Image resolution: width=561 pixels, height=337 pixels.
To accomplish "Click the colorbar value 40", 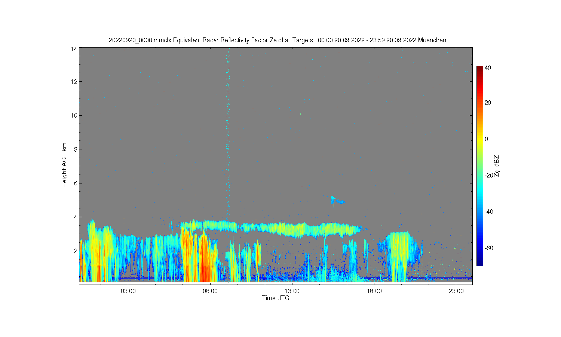I will (488, 68).
